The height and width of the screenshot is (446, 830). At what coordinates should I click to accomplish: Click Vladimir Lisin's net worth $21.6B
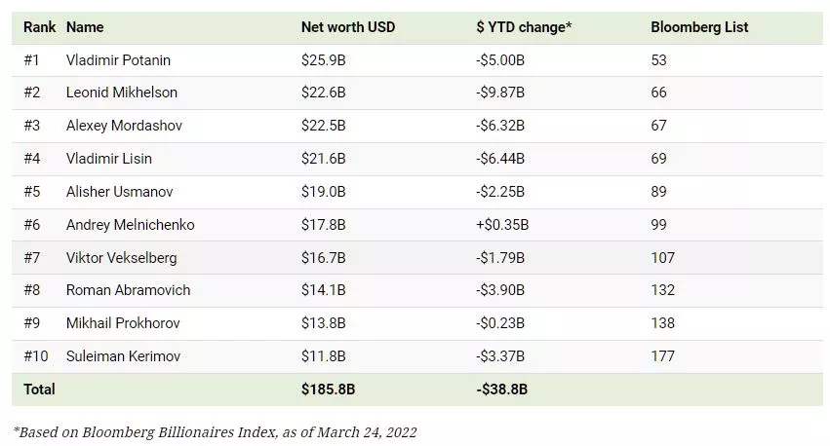tap(324, 159)
